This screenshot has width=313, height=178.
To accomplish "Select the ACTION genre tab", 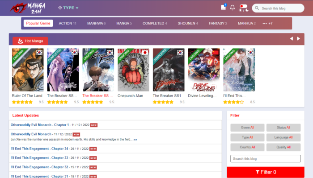I will [68, 23].
